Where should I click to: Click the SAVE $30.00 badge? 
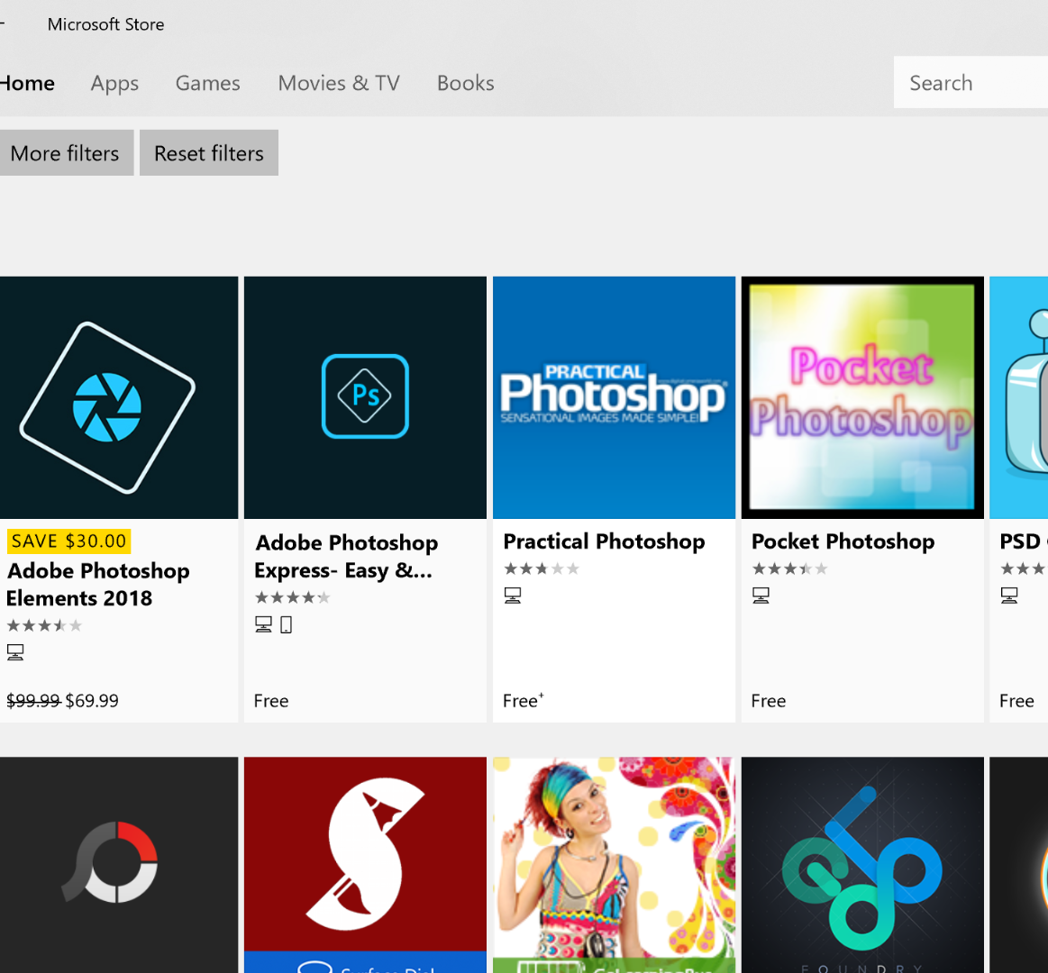(68, 541)
